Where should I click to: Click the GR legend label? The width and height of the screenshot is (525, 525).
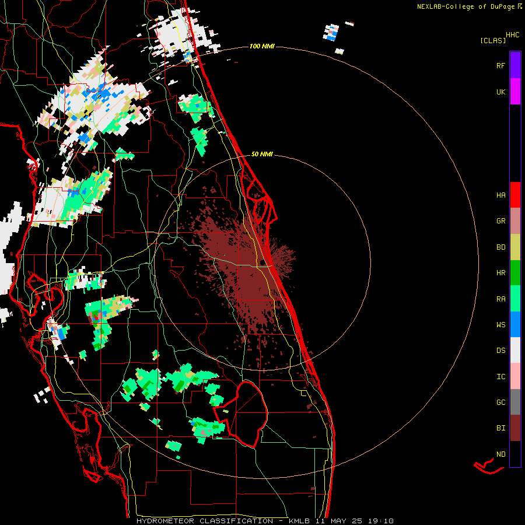point(501,221)
